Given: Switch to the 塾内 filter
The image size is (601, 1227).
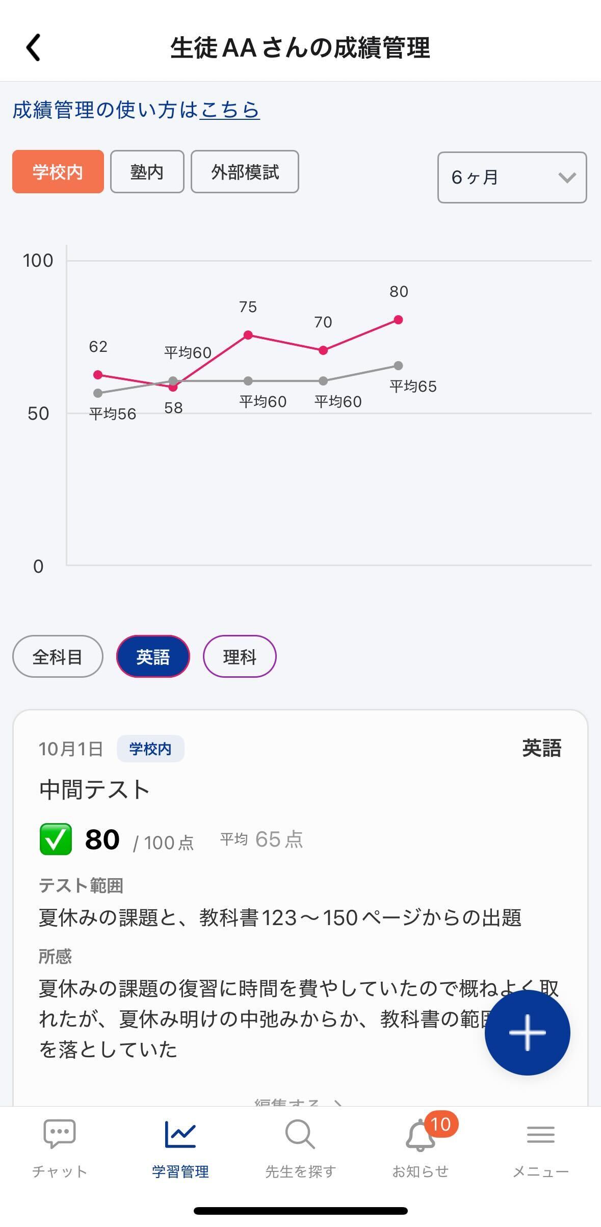Looking at the screenshot, I should 147,172.
